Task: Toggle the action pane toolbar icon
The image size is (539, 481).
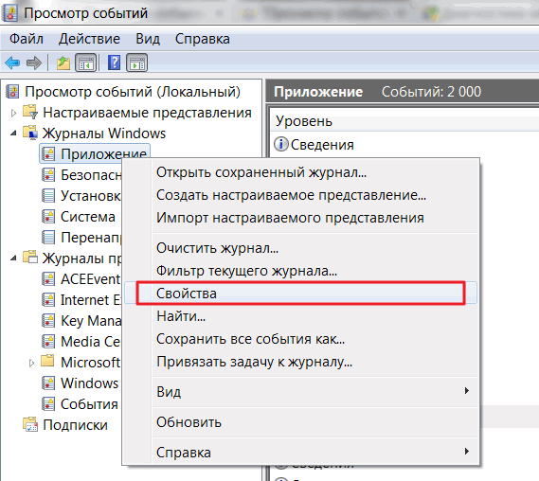Action: click(x=136, y=62)
